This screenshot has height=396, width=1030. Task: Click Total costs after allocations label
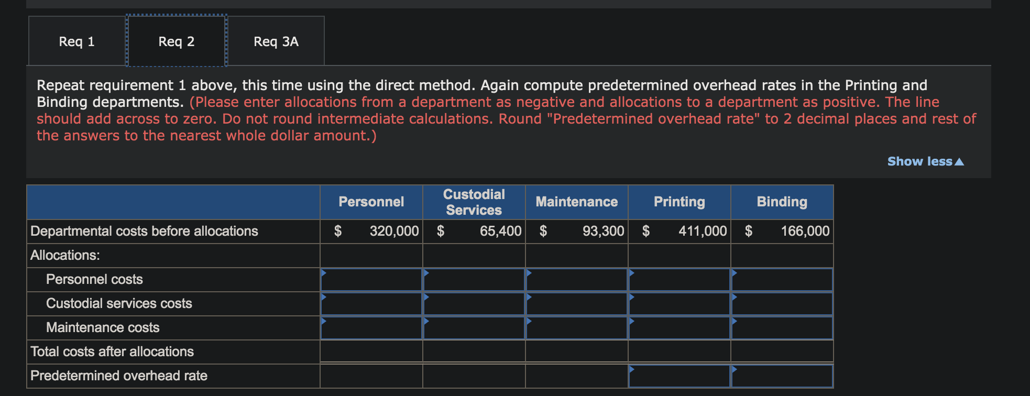pos(112,351)
